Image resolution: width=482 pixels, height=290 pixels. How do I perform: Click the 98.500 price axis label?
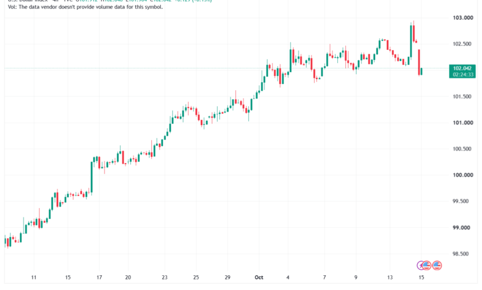click(x=462, y=254)
